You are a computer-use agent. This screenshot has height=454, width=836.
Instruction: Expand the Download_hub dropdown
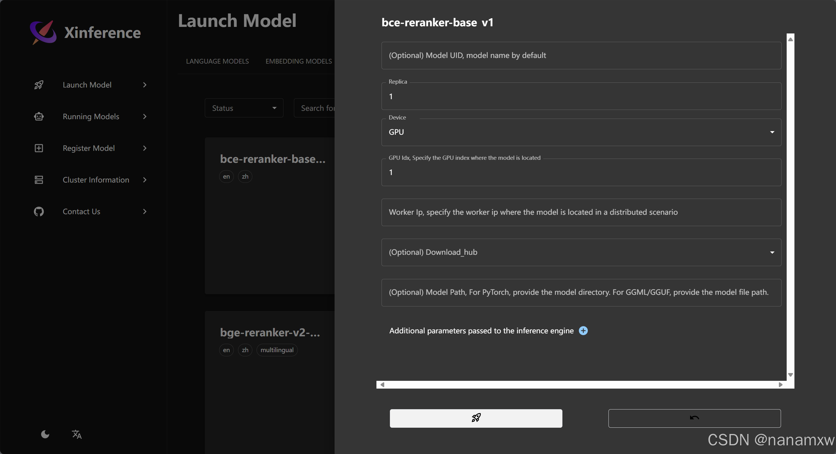pyautogui.click(x=581, y=252)
